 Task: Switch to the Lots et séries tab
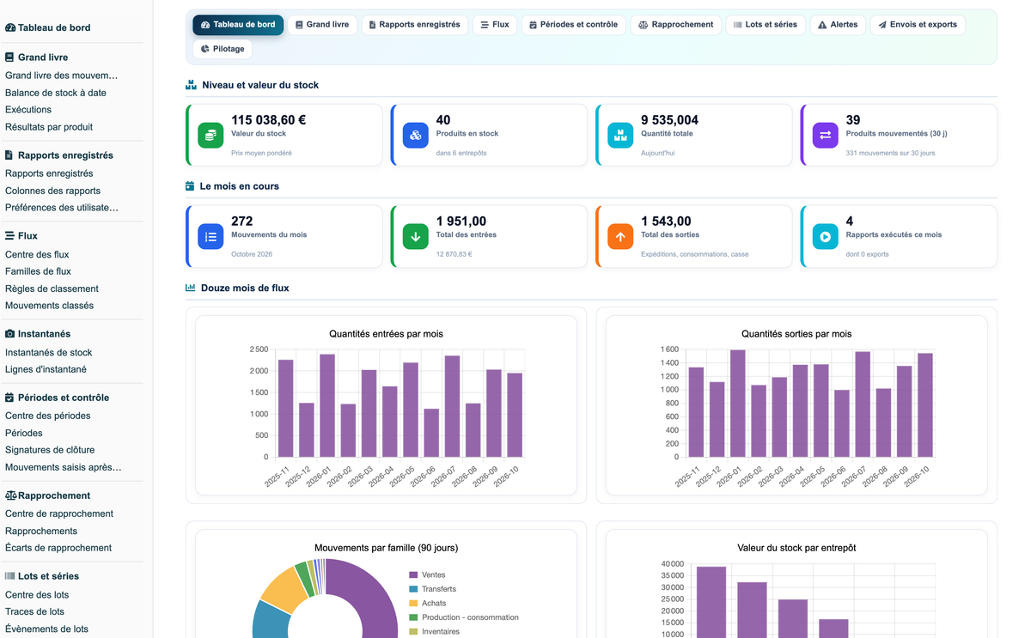click(x=766, y=25)
